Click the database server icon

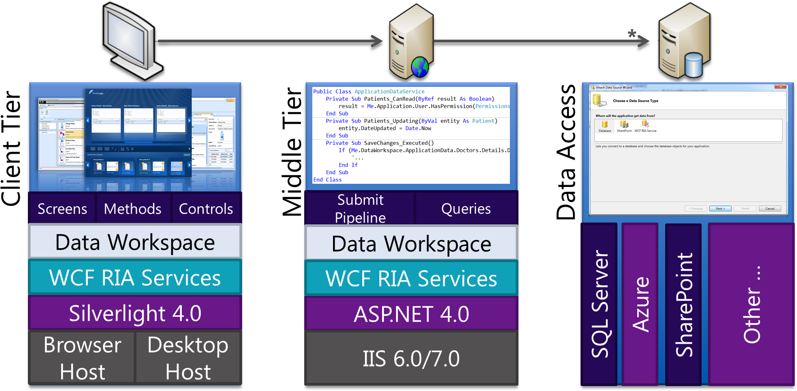click(x=684, y=41)
